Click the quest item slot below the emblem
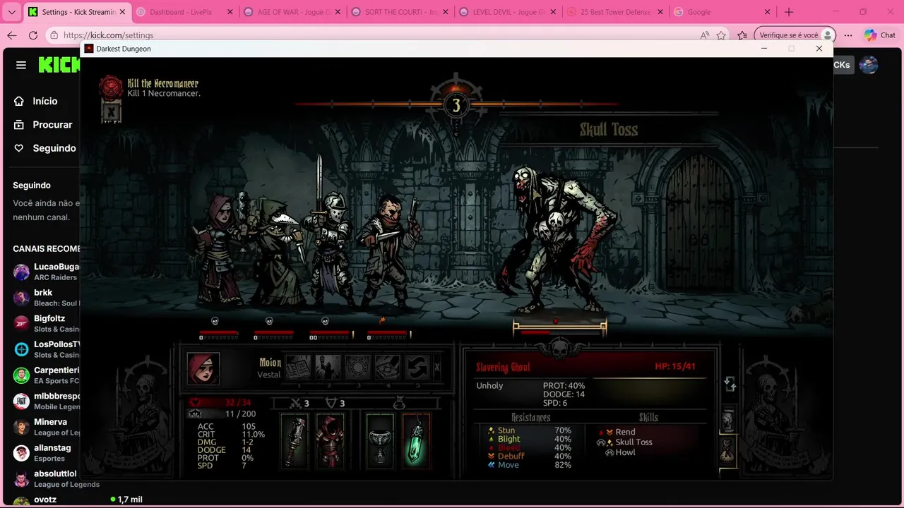Image resolution: width=904 pixels, height=508 pixels. (x=110, y=111)
